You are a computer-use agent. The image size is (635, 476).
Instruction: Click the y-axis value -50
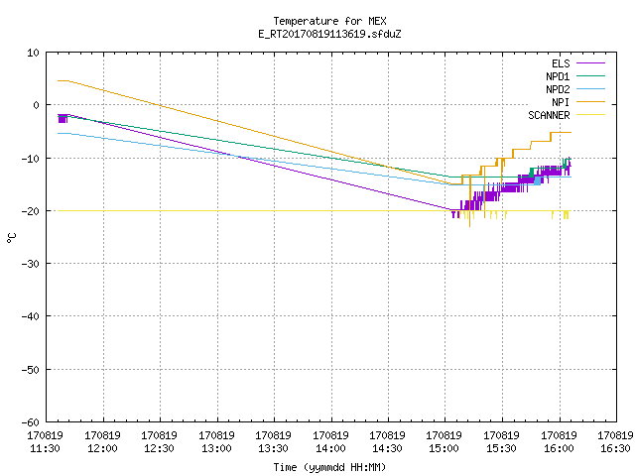pyautogui.click(x=30, y=370)
